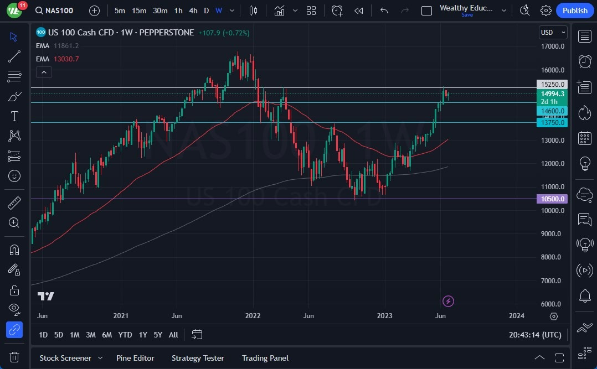Open the measure ruler tool
This screenshot has height=369, width=597.
tap(14, 203)
